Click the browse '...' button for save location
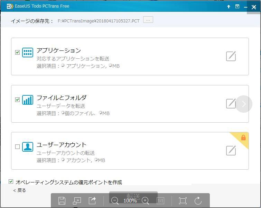Image resolution: width=261 pixels, height=208 pixels. (x=148, y=20)
